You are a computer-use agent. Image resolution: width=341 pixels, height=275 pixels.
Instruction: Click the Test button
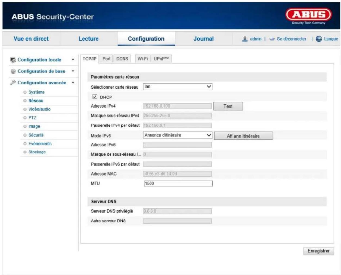(x=228, y=106)
